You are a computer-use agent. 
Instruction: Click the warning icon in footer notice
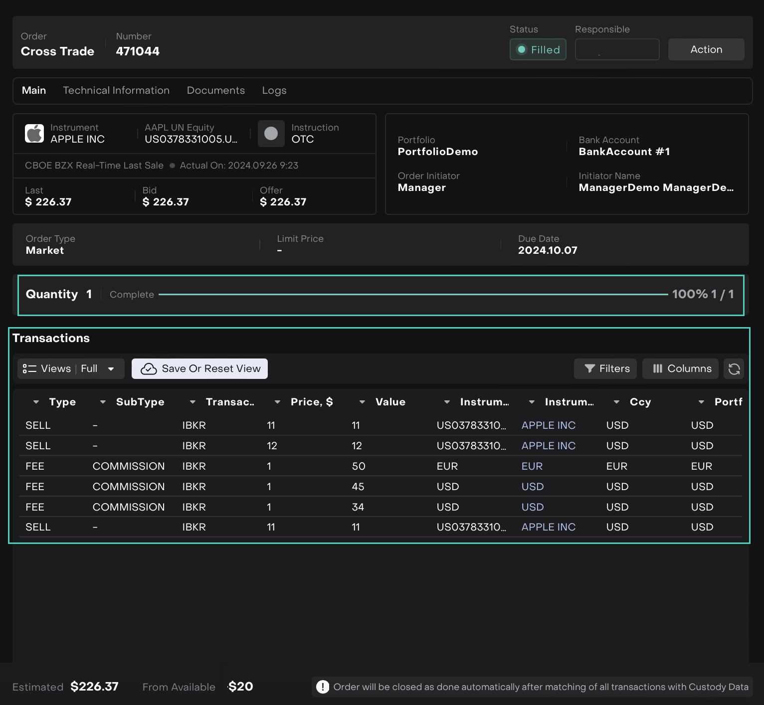pyautogui.click(x=323, y=687)
